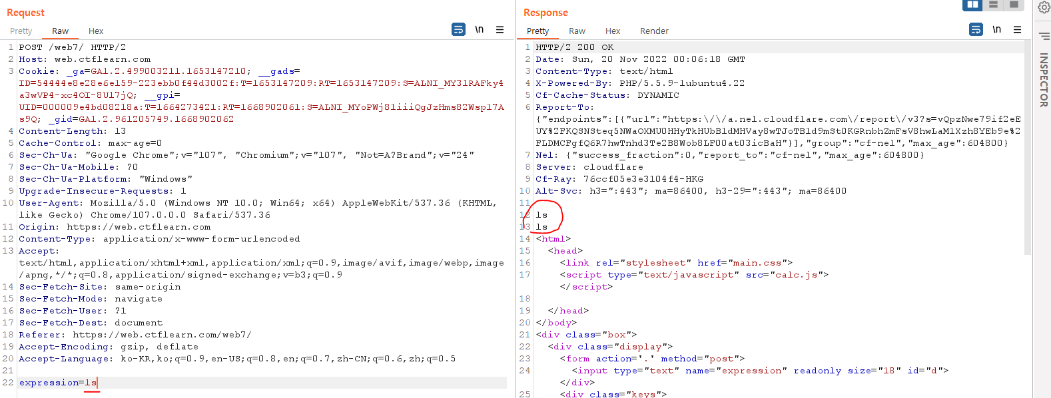Screen dimensions: 1051x398
Task: Click the 'expression=ls' request body line
Action: (x=58, y=383)
